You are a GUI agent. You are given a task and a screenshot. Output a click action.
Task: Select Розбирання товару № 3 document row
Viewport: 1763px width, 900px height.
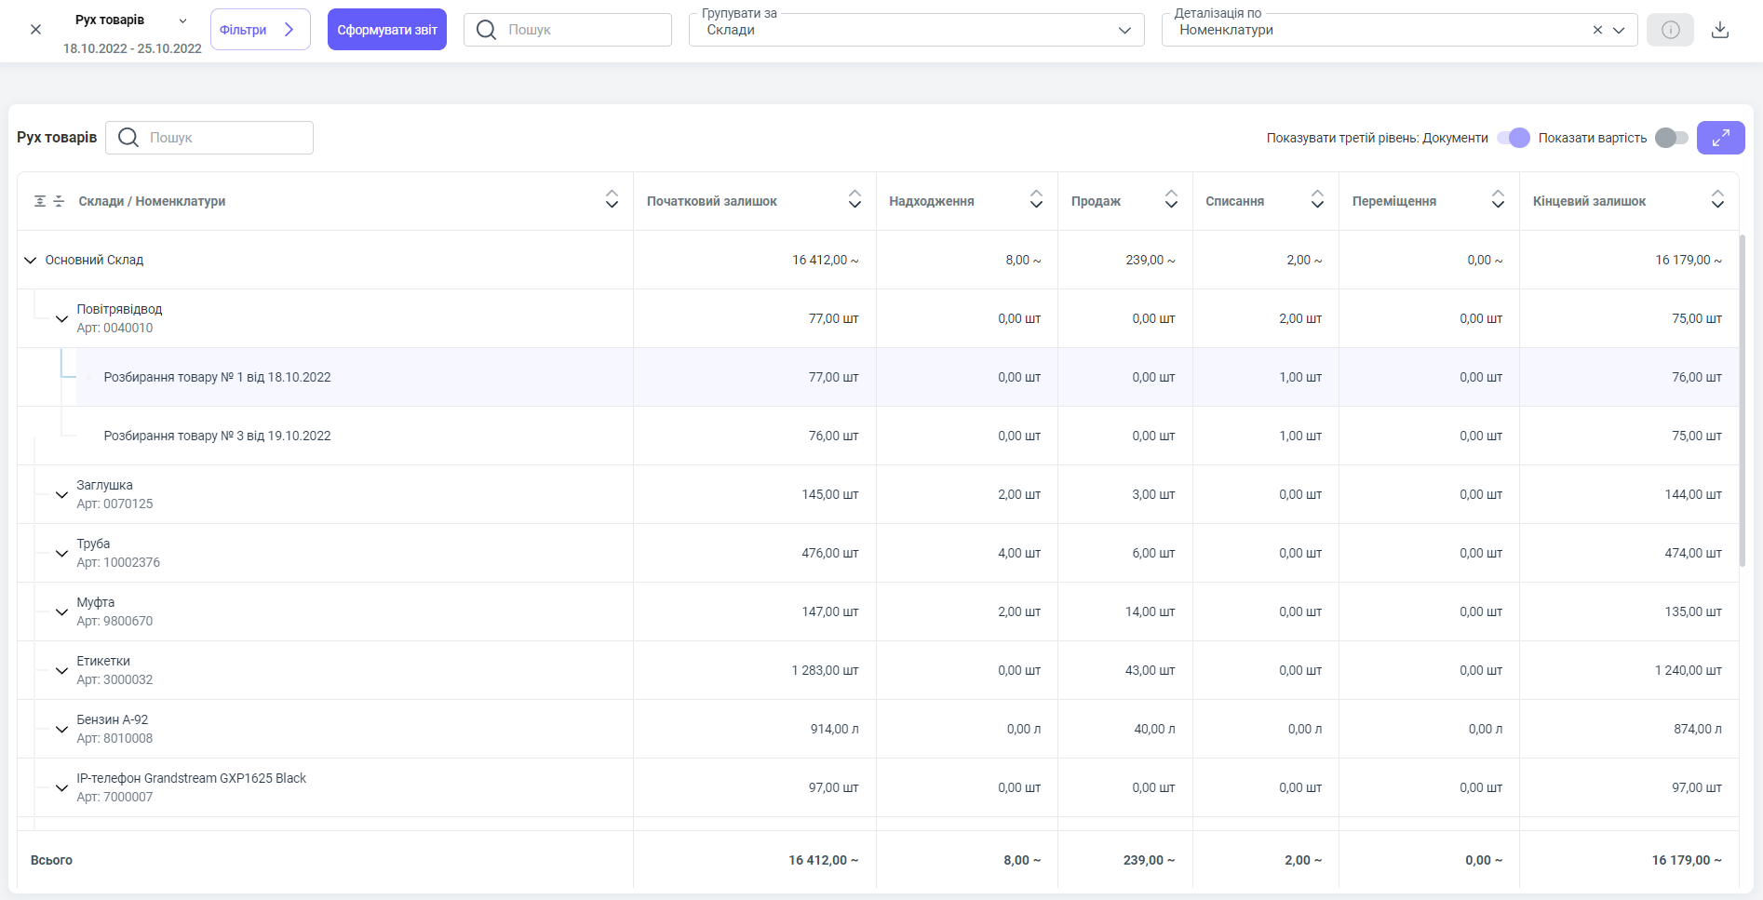(217, 436)
